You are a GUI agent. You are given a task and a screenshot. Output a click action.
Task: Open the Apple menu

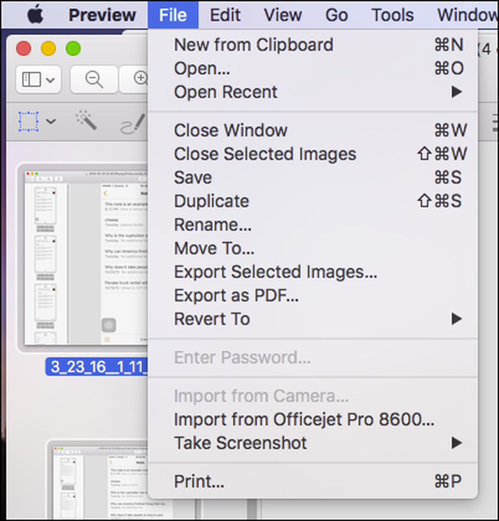tap(35, 15)
